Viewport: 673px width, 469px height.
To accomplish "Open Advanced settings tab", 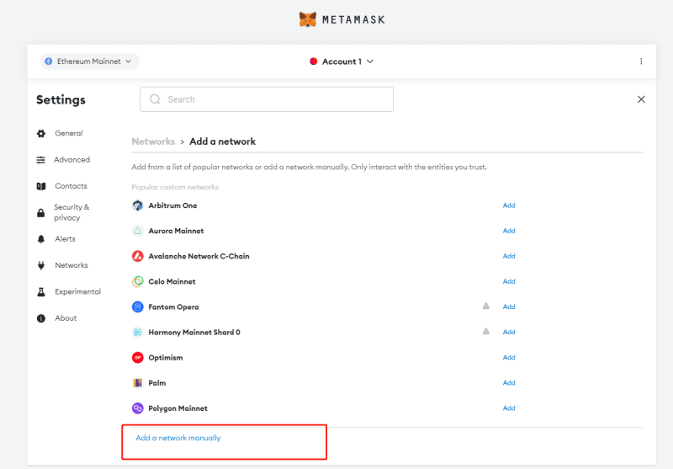I will (x=72, y=160).
